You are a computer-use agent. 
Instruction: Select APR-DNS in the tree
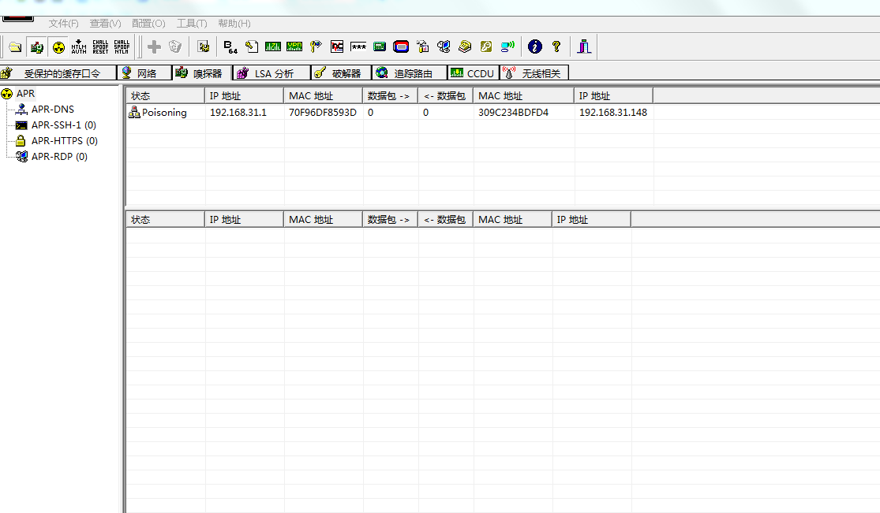[53, 110]
